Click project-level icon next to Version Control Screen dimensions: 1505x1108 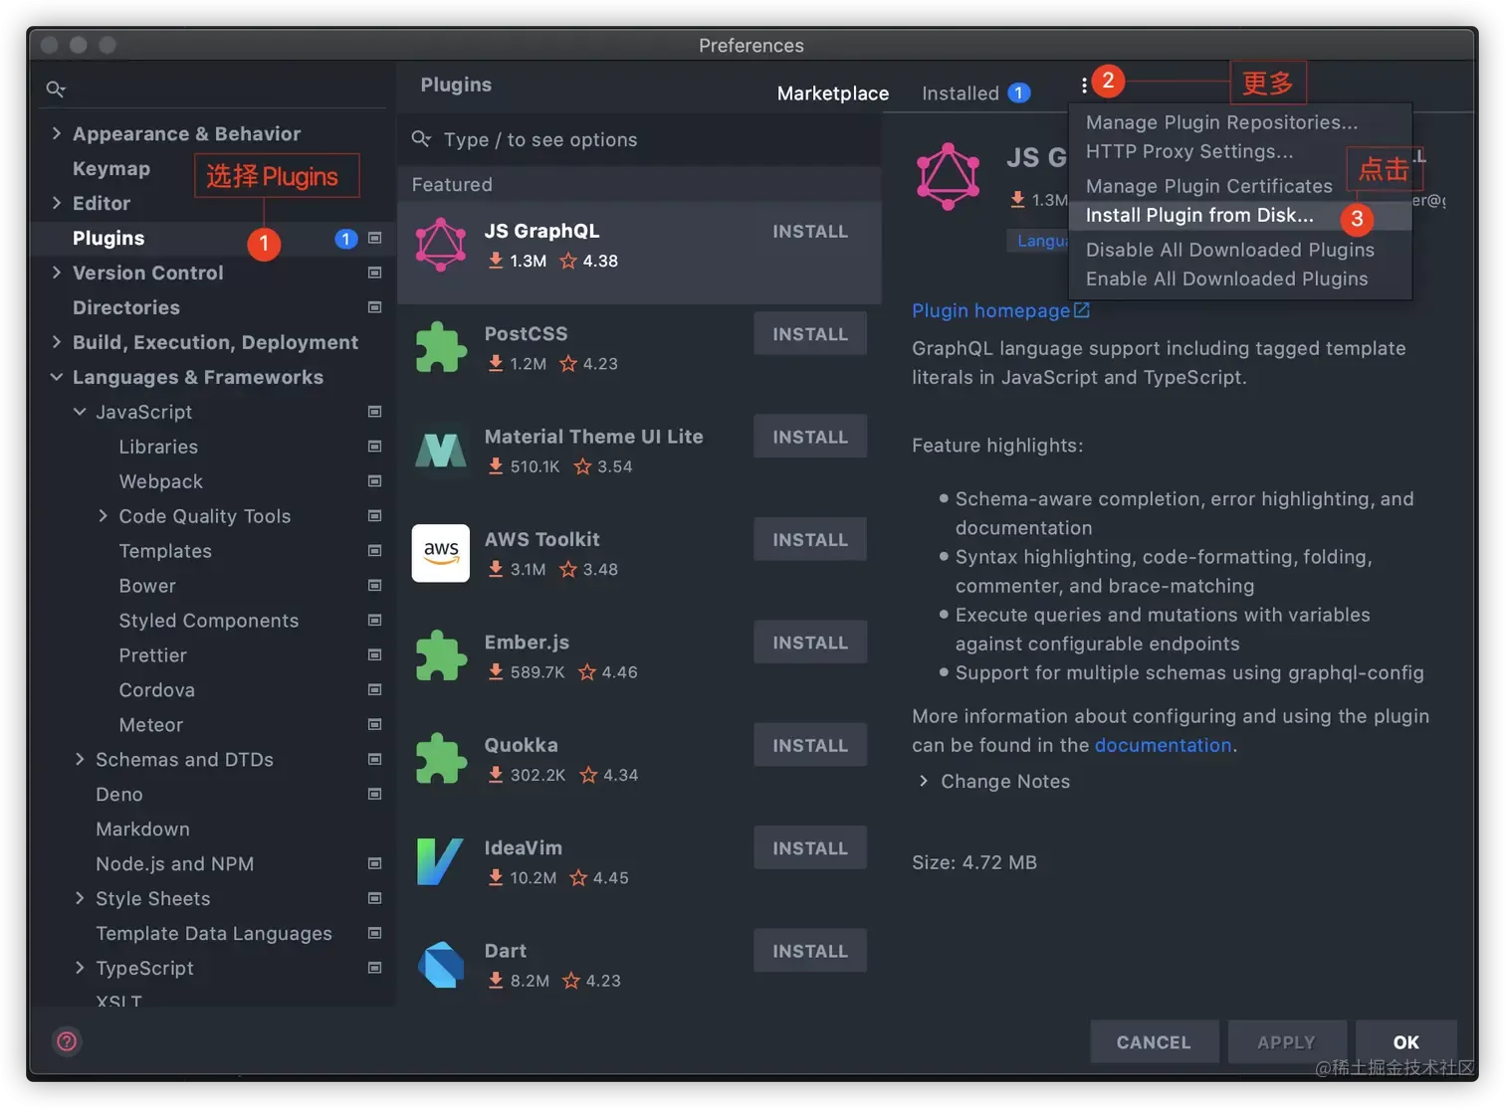(x=374, y=273)
